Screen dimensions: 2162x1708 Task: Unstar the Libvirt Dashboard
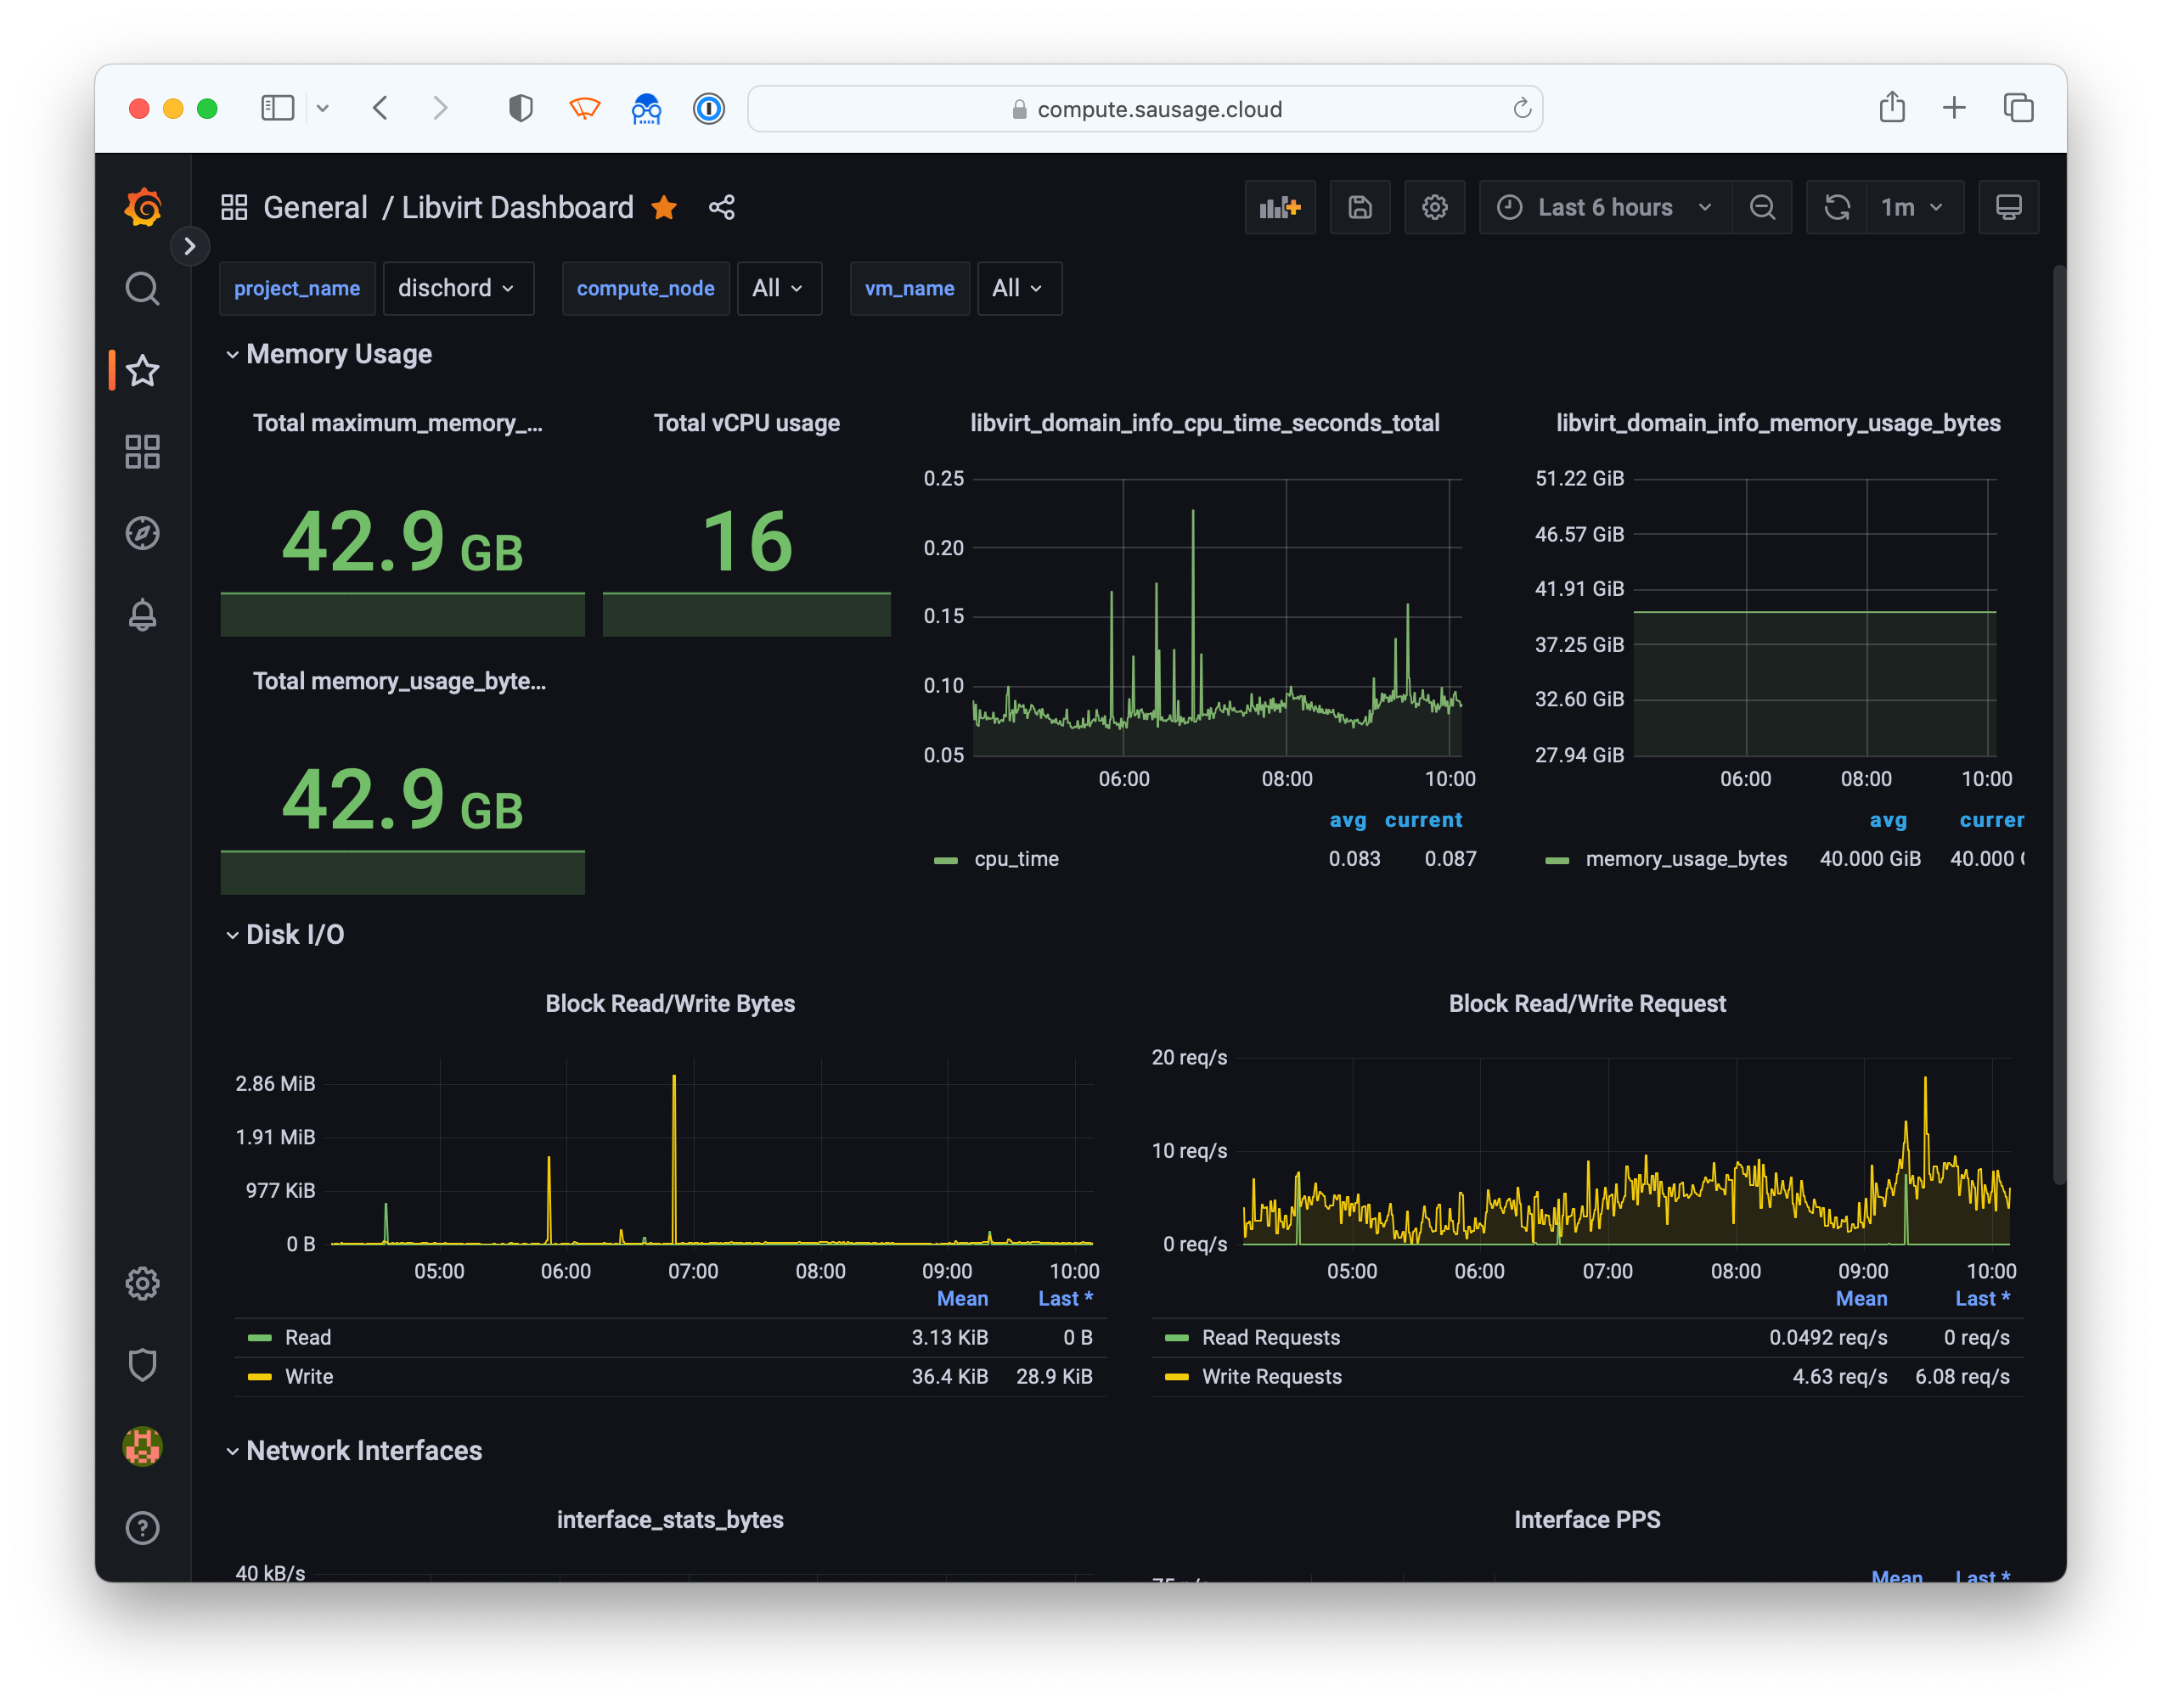(664, 207)
